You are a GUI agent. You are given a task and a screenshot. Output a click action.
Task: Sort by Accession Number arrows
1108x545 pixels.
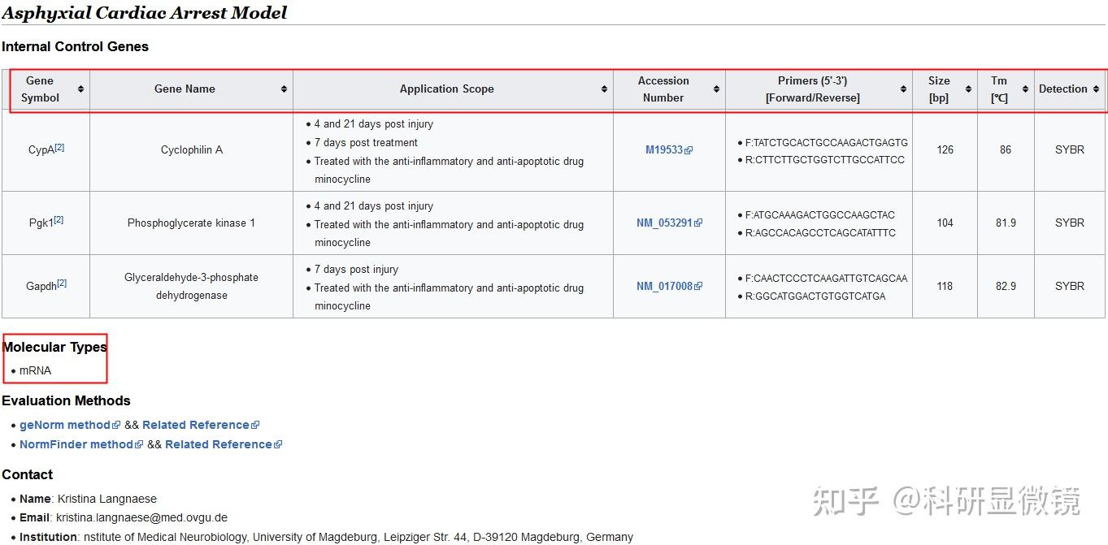click(716, 89)
